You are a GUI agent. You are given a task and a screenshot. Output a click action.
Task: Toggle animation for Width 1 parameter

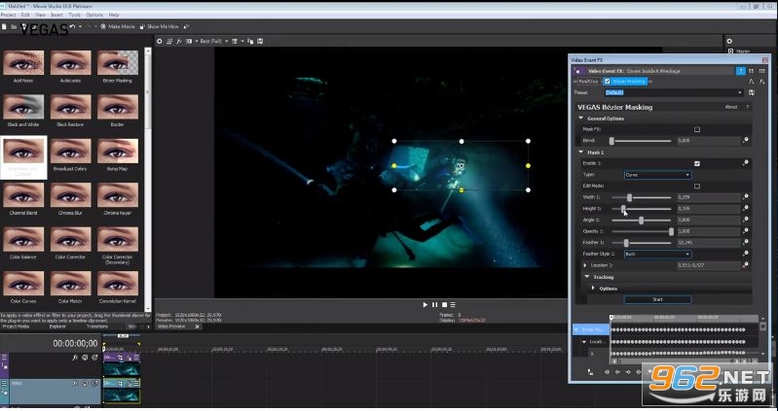click(745, 197)
